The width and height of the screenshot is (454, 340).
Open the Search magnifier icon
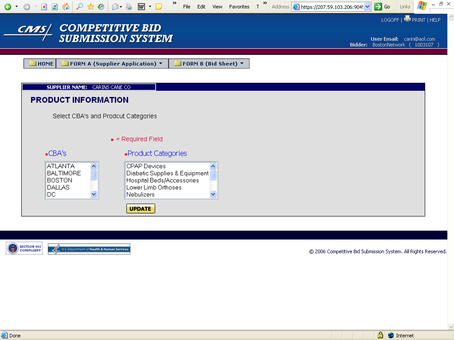80,7
